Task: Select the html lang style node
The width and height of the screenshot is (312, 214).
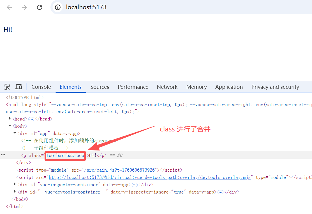Action: point(159,105)
